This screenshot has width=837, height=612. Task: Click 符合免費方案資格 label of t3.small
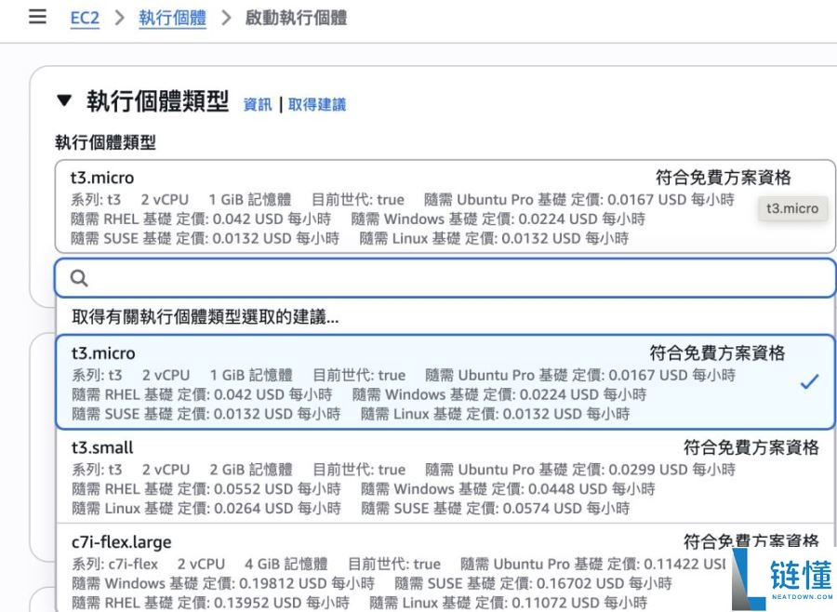[x=751, y=447]
